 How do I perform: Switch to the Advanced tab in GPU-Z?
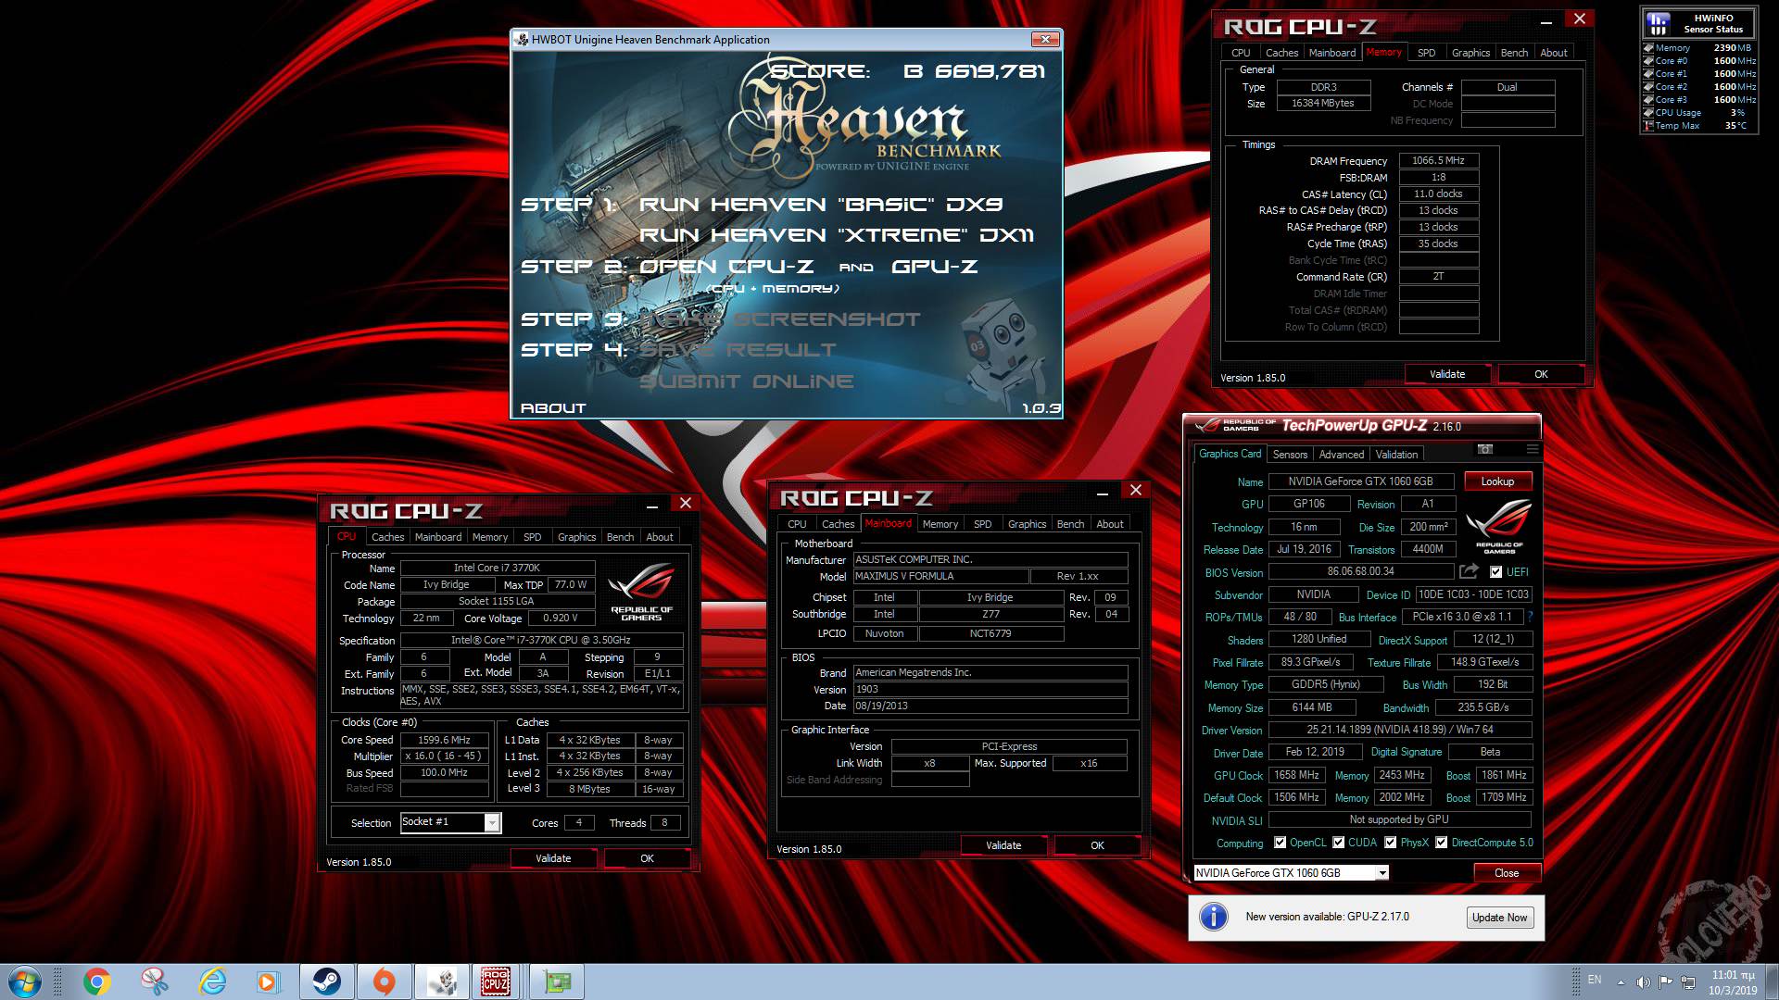(1341, 455)
